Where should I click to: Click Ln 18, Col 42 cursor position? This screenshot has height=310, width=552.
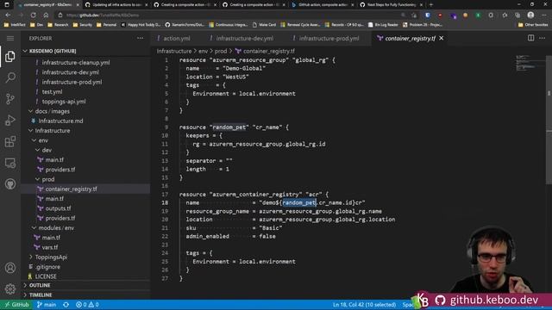click(364, 305)
